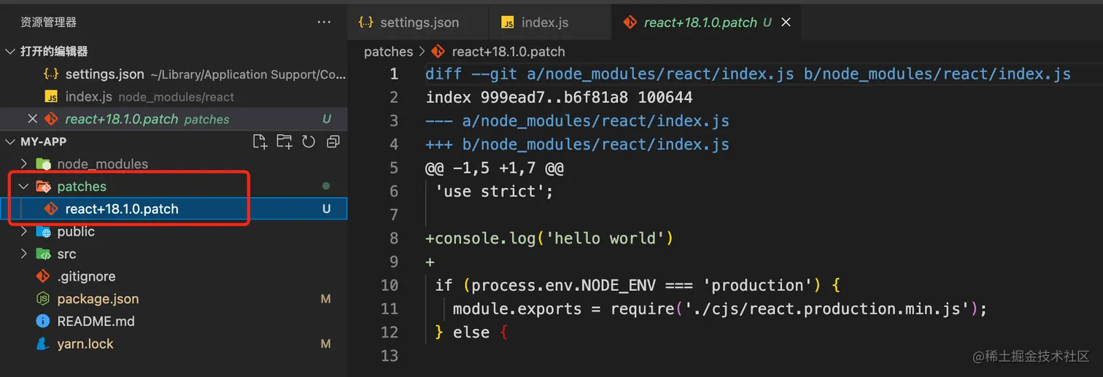Click the "'use strict';" code line
Viewport: 1103px width, 377px height.
point(494,192)
